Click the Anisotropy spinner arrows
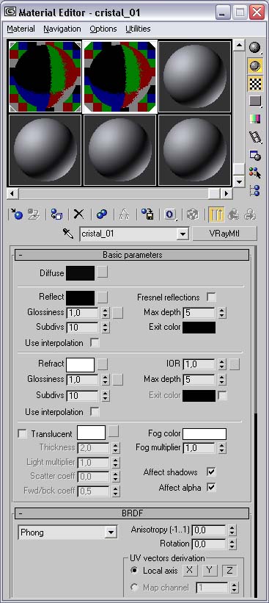Screen dimensions: 269x603 click(x=232, y=530)
